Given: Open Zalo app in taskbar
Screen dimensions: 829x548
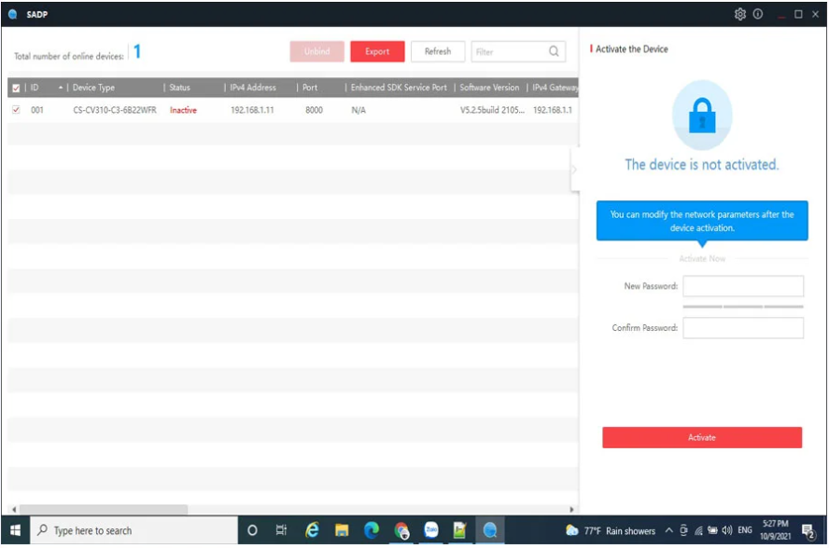Looking at the screenshot, I should coord(431,530).
